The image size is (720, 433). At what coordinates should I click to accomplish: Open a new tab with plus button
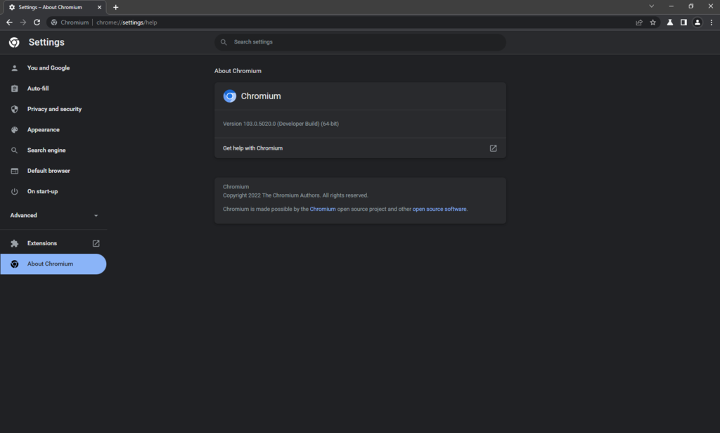coord(116,7)
